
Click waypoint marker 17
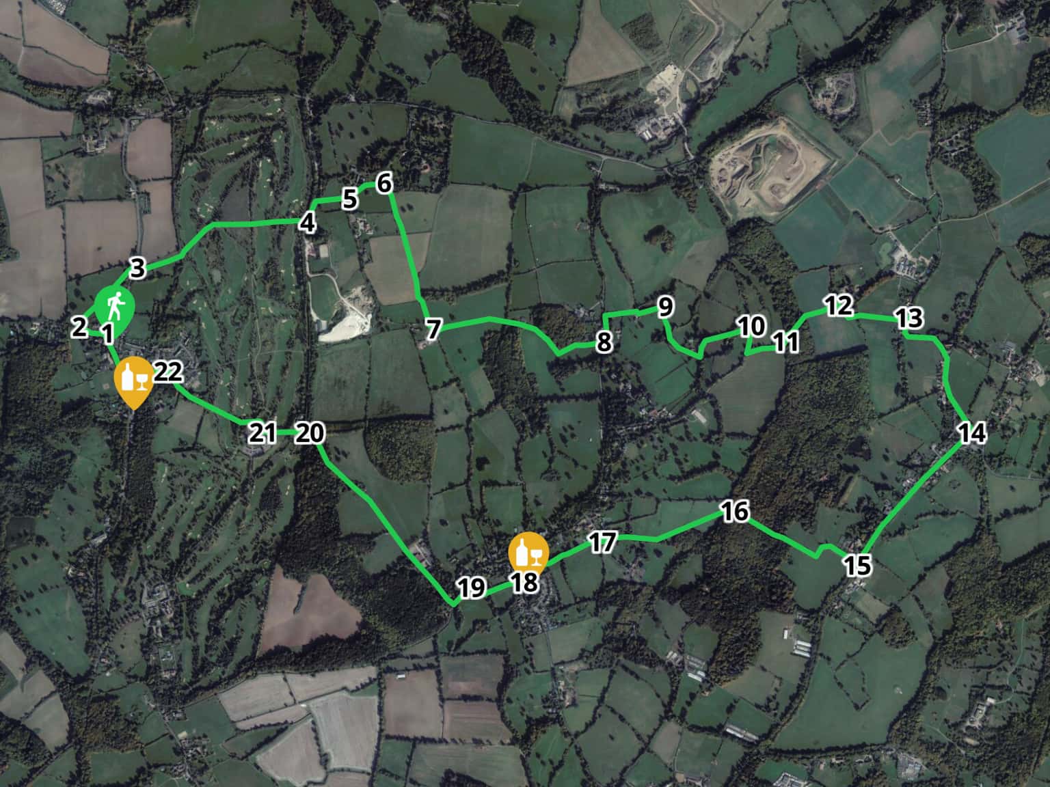point(602,542)
